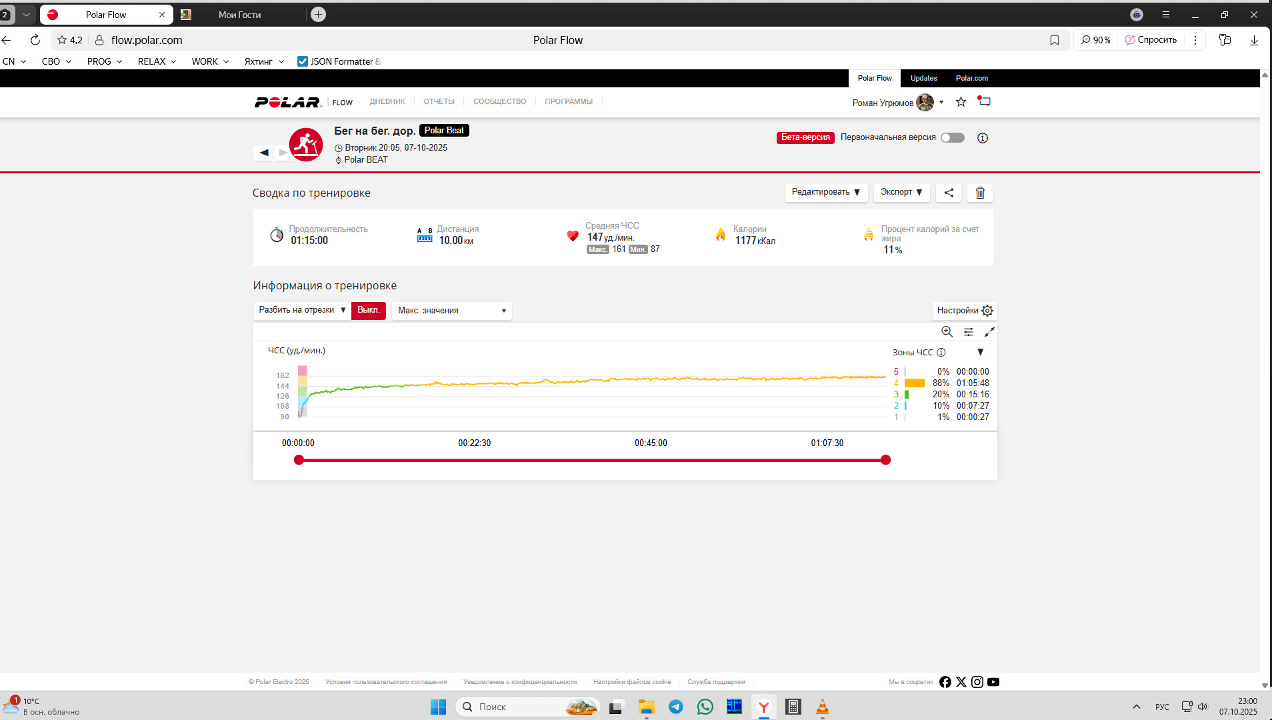Open ДНЕВНИК menu item
This screenshot has height=720, width=1272.
point(387,102)
